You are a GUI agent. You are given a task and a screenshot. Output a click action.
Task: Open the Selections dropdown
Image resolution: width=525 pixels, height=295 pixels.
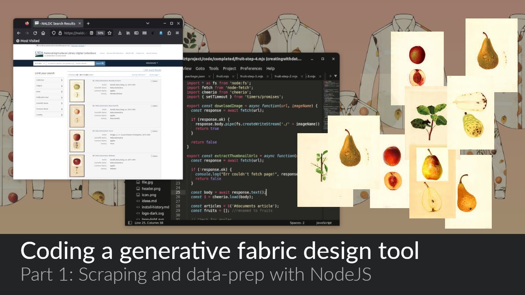[x=152, y=63]
